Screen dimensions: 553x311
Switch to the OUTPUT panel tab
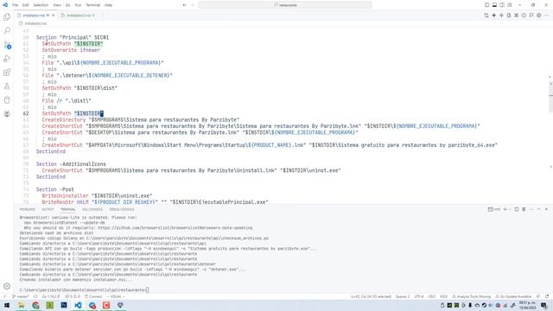click(x=48, y=209)
